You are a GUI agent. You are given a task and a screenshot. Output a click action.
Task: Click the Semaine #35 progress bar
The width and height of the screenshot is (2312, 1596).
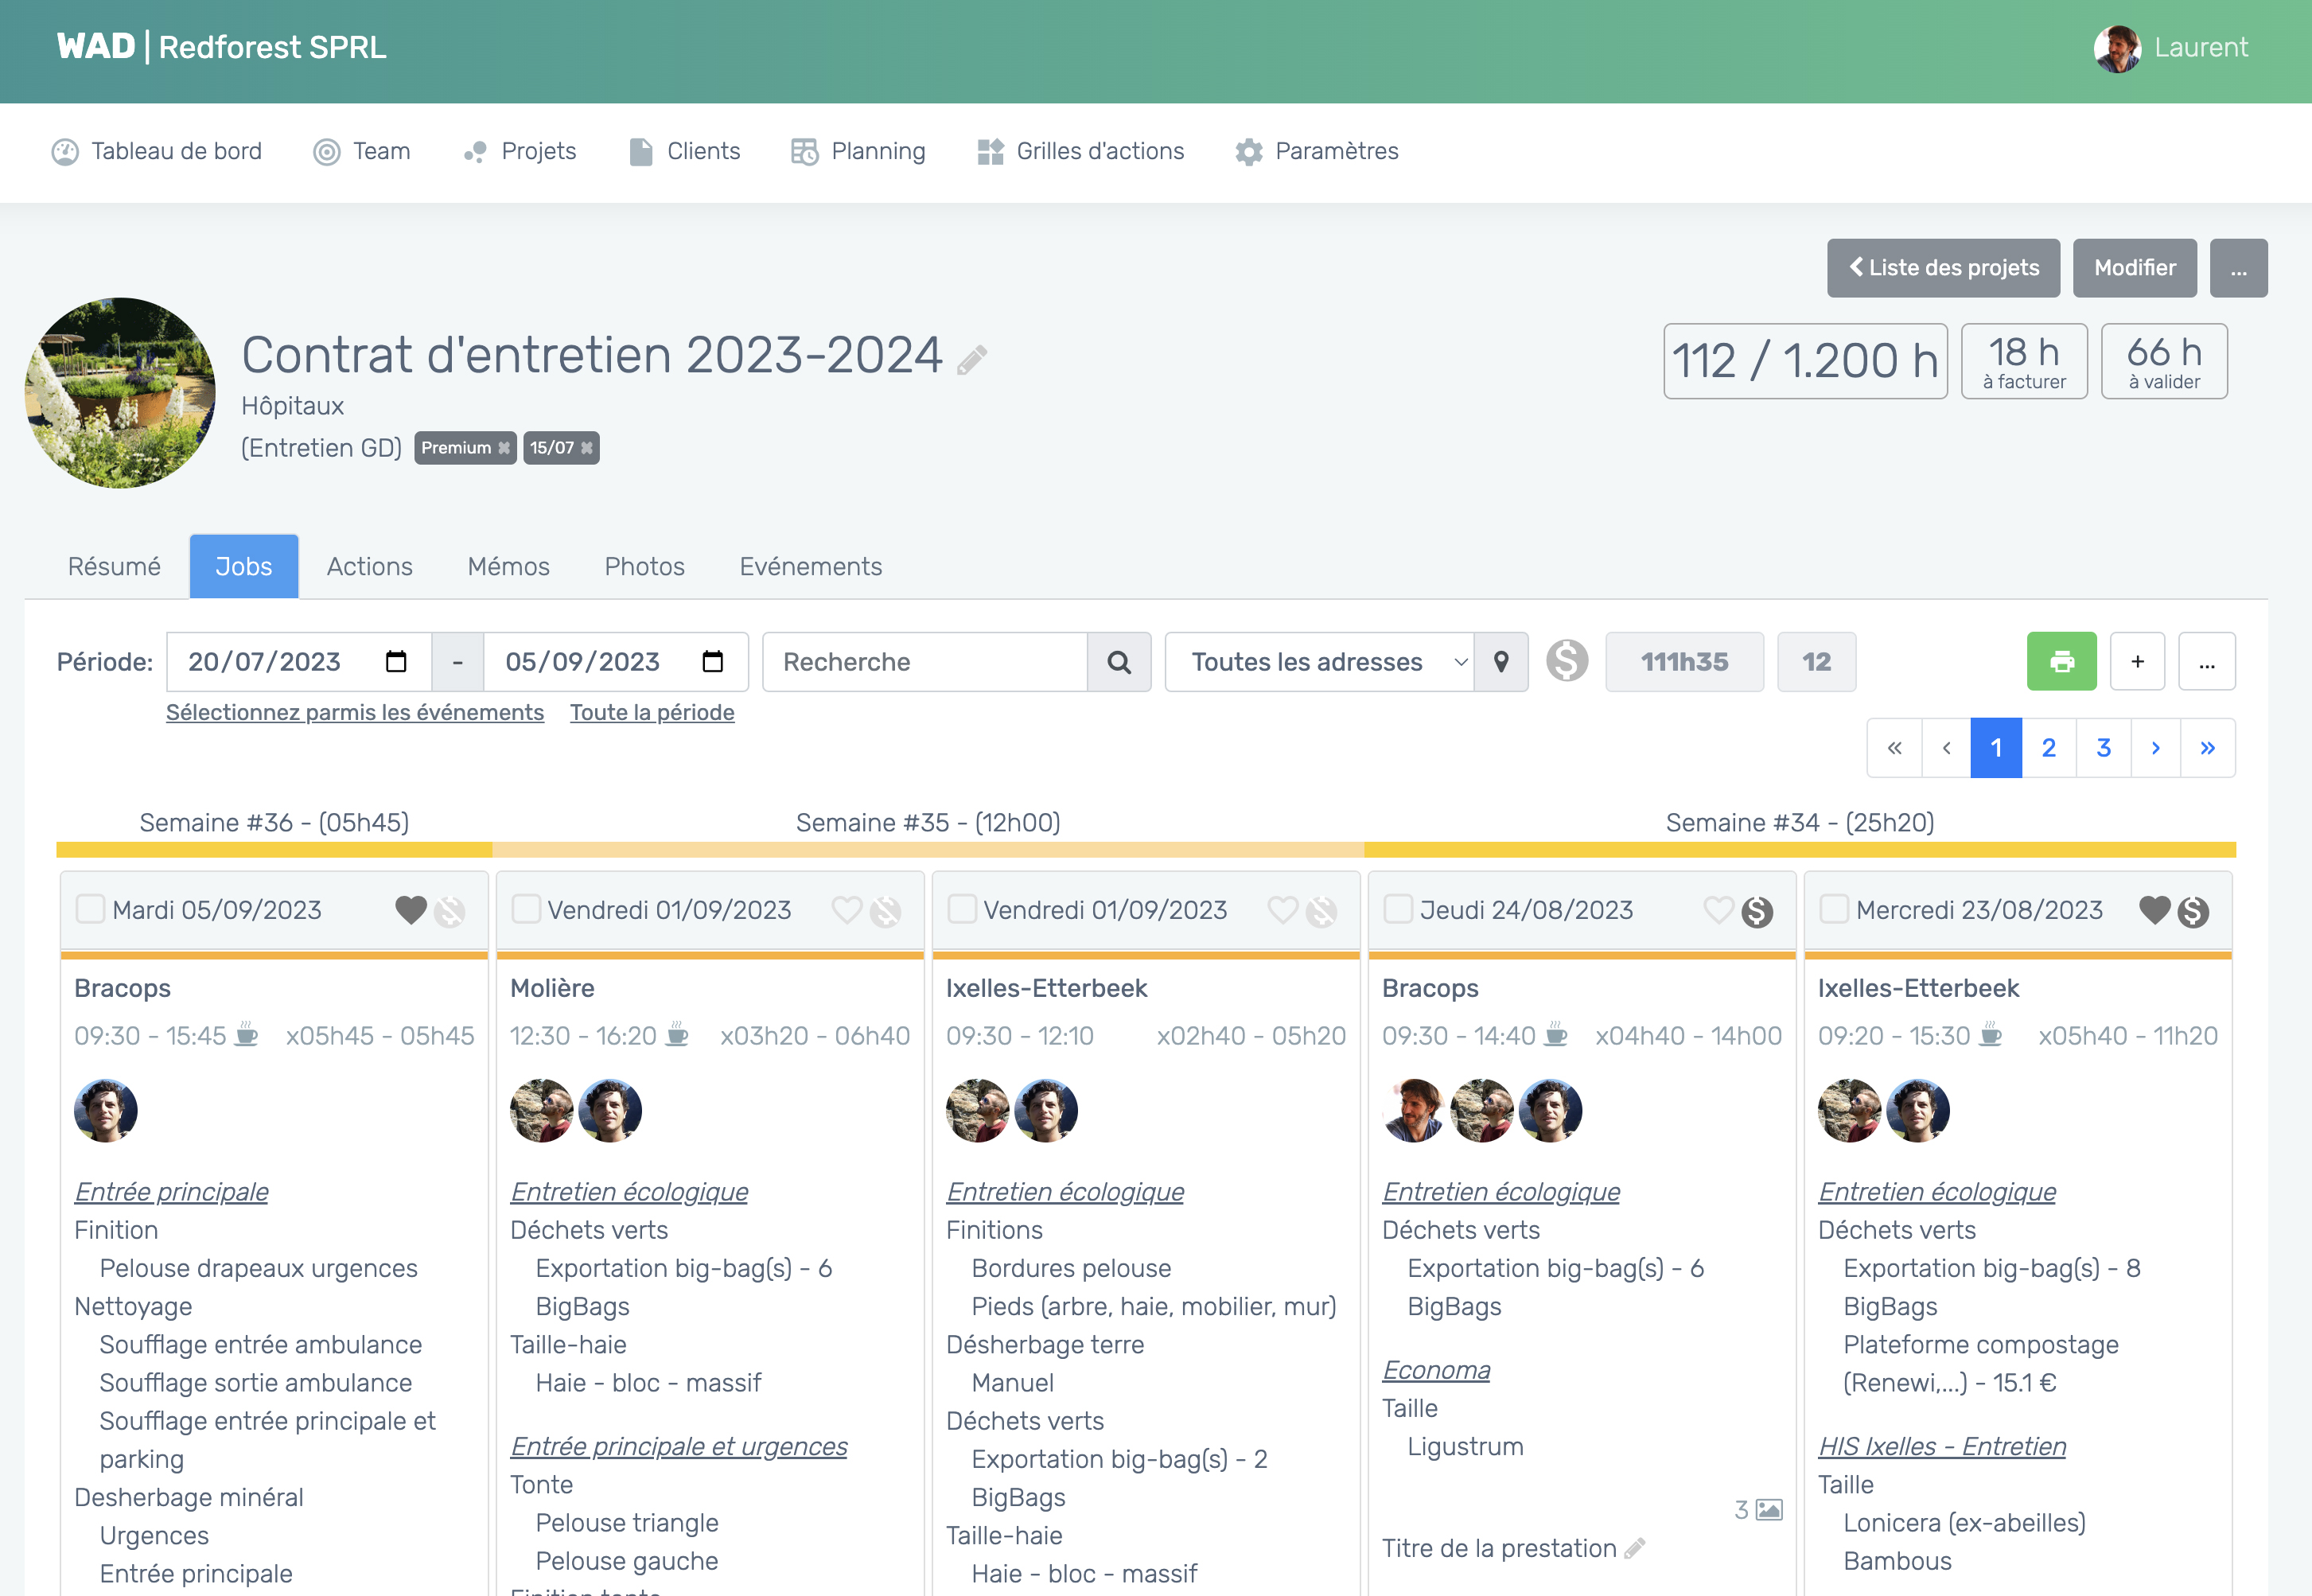[x=928, y=849]
